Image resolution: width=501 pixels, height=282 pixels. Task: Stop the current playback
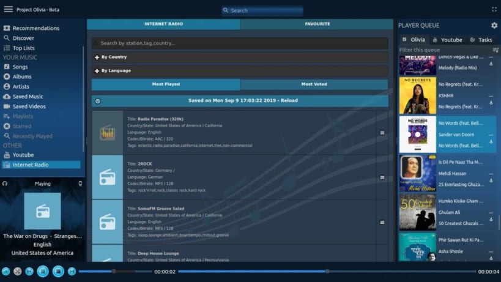click(x=58, y=271)
